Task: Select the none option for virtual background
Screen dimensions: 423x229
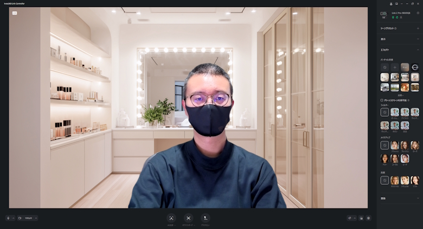Action: [384, 67]
